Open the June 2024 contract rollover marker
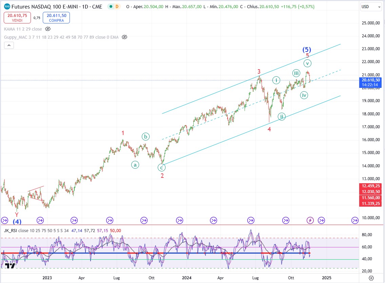 tap(251, 220)
